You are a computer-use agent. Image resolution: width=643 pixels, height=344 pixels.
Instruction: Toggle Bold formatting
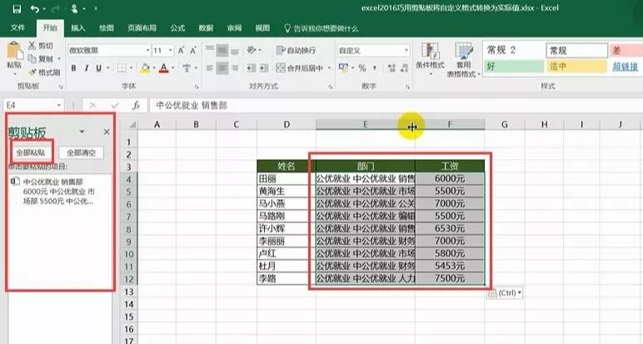[x=74, y=68]
